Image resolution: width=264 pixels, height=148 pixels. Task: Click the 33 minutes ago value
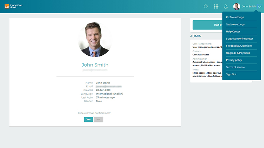[x=105, y=97]
